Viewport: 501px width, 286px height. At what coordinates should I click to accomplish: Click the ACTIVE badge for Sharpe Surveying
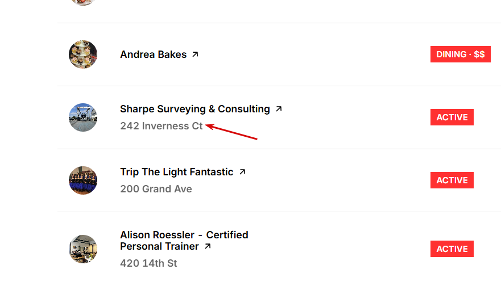(452, 117)
